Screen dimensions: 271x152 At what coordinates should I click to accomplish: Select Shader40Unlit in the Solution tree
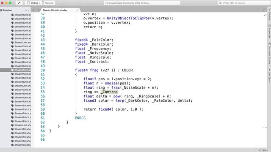(x=22, y=90)
